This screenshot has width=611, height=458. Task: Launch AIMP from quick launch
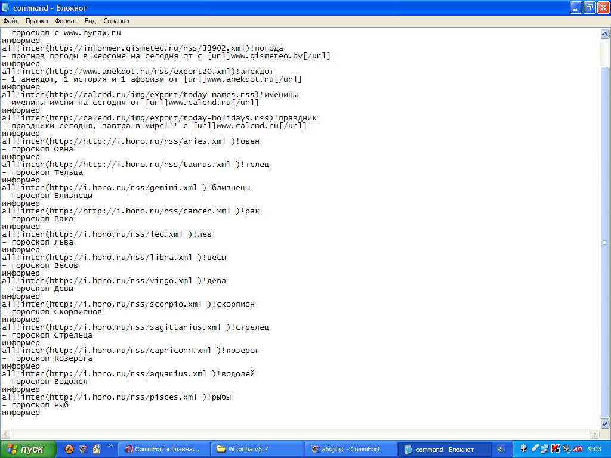(x=69, y=449)
